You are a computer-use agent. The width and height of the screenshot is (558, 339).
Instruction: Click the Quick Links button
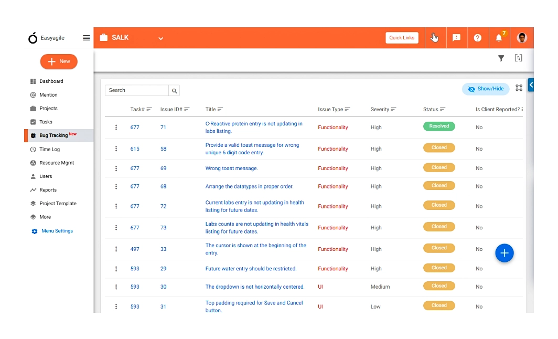[402, 37]
